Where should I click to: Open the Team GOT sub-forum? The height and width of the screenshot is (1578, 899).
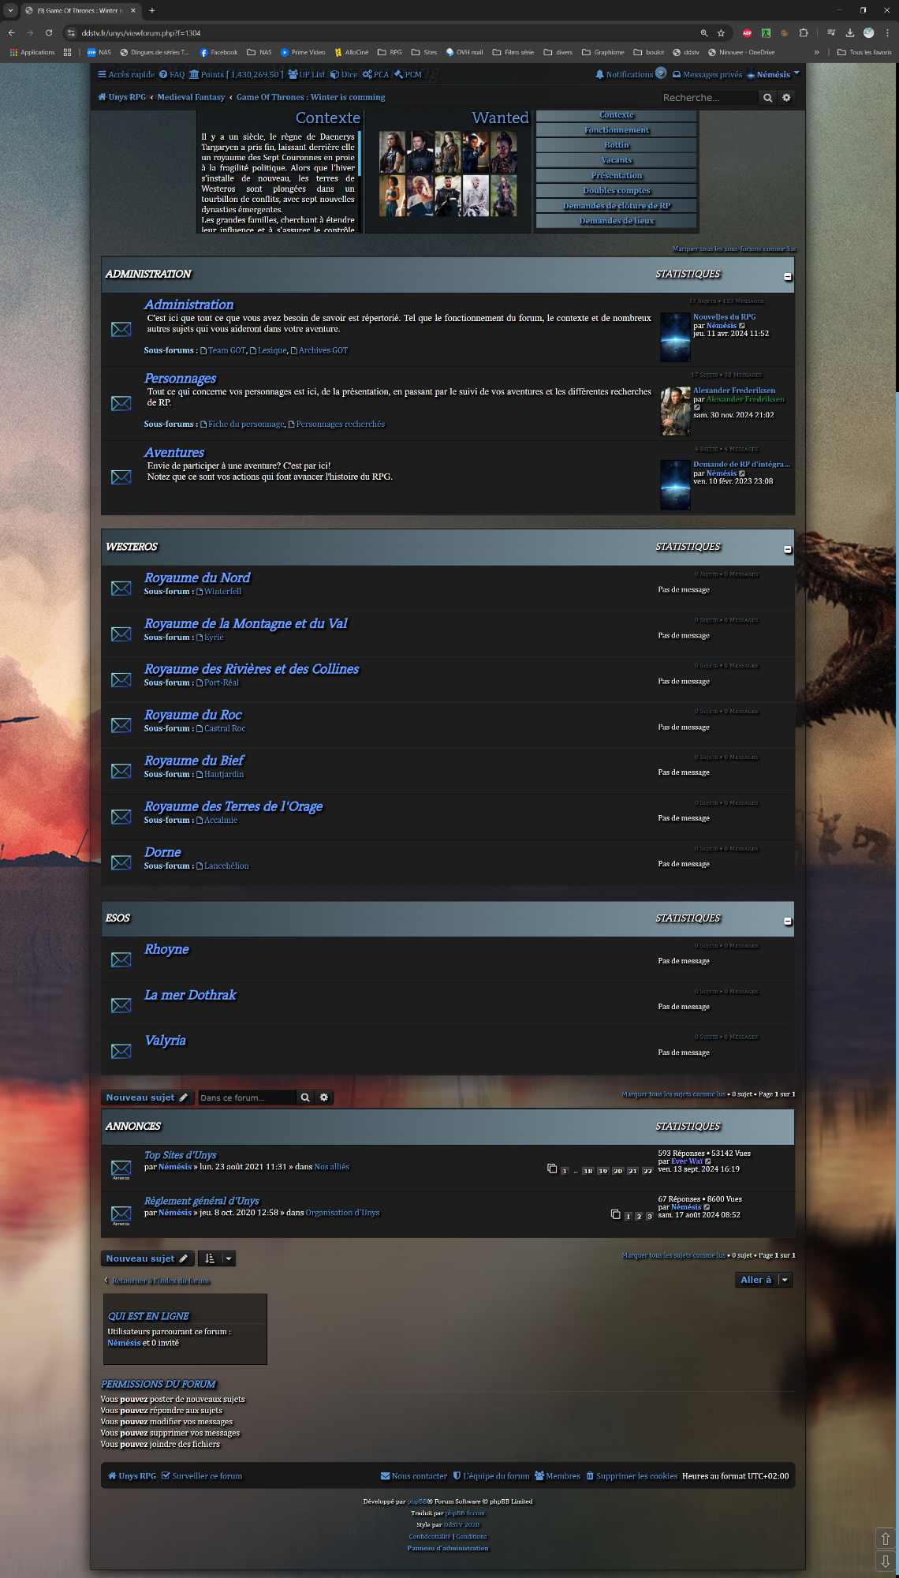(227, 350)
